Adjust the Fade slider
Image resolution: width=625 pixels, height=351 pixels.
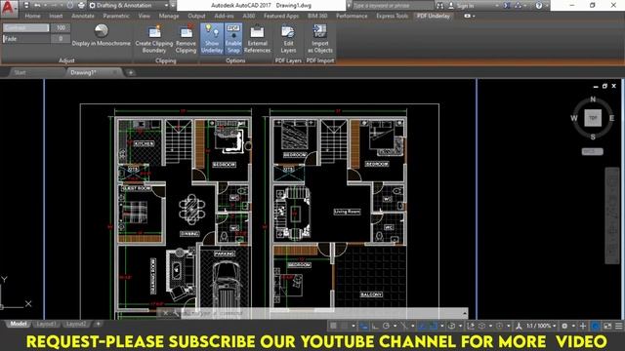[x=26, y=39]
